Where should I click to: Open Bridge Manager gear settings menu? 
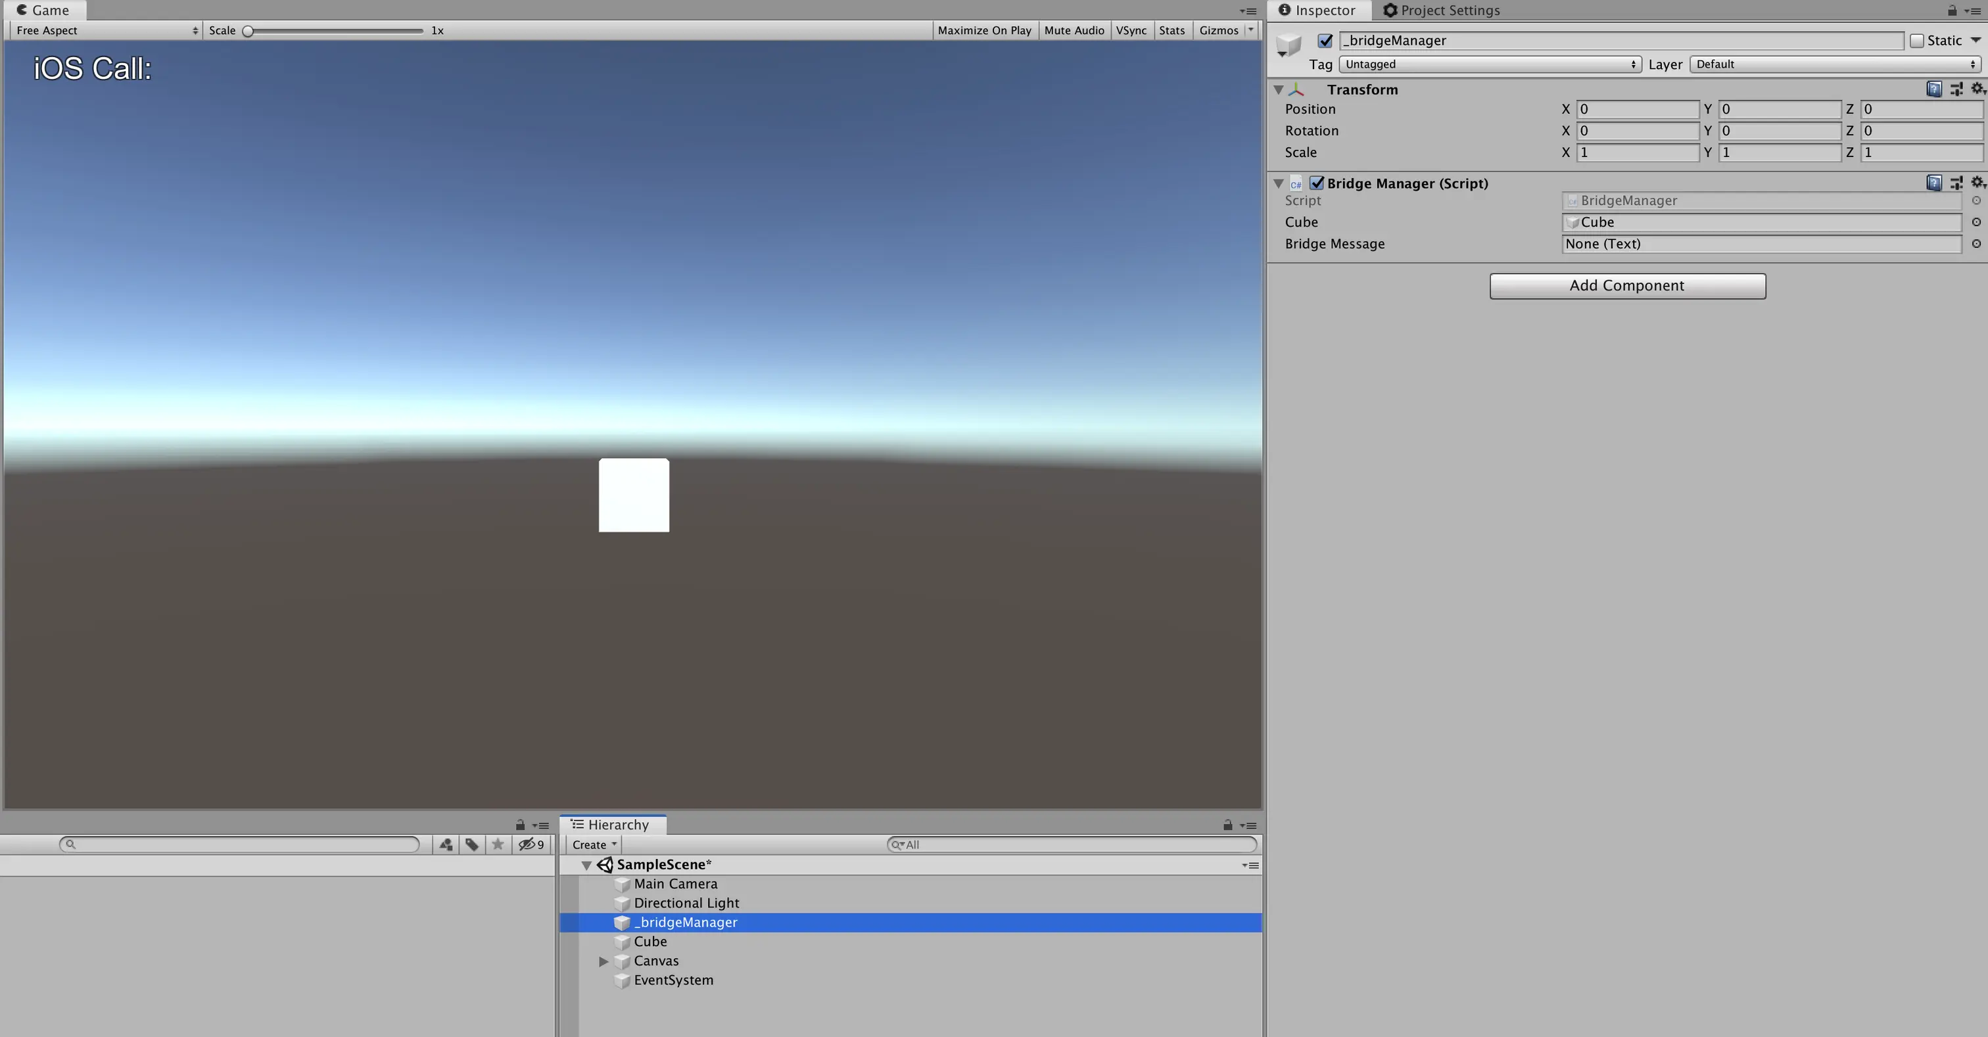(x=1977, y=183)
